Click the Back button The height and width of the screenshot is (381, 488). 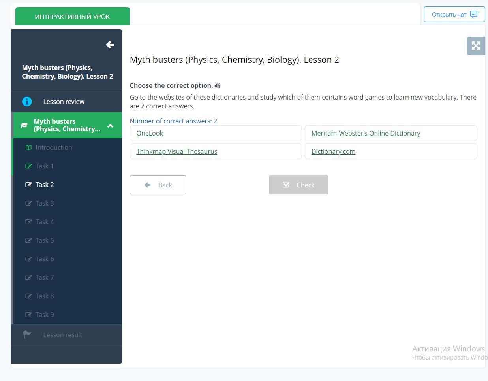pyautogui.click(x=158, y=185)
